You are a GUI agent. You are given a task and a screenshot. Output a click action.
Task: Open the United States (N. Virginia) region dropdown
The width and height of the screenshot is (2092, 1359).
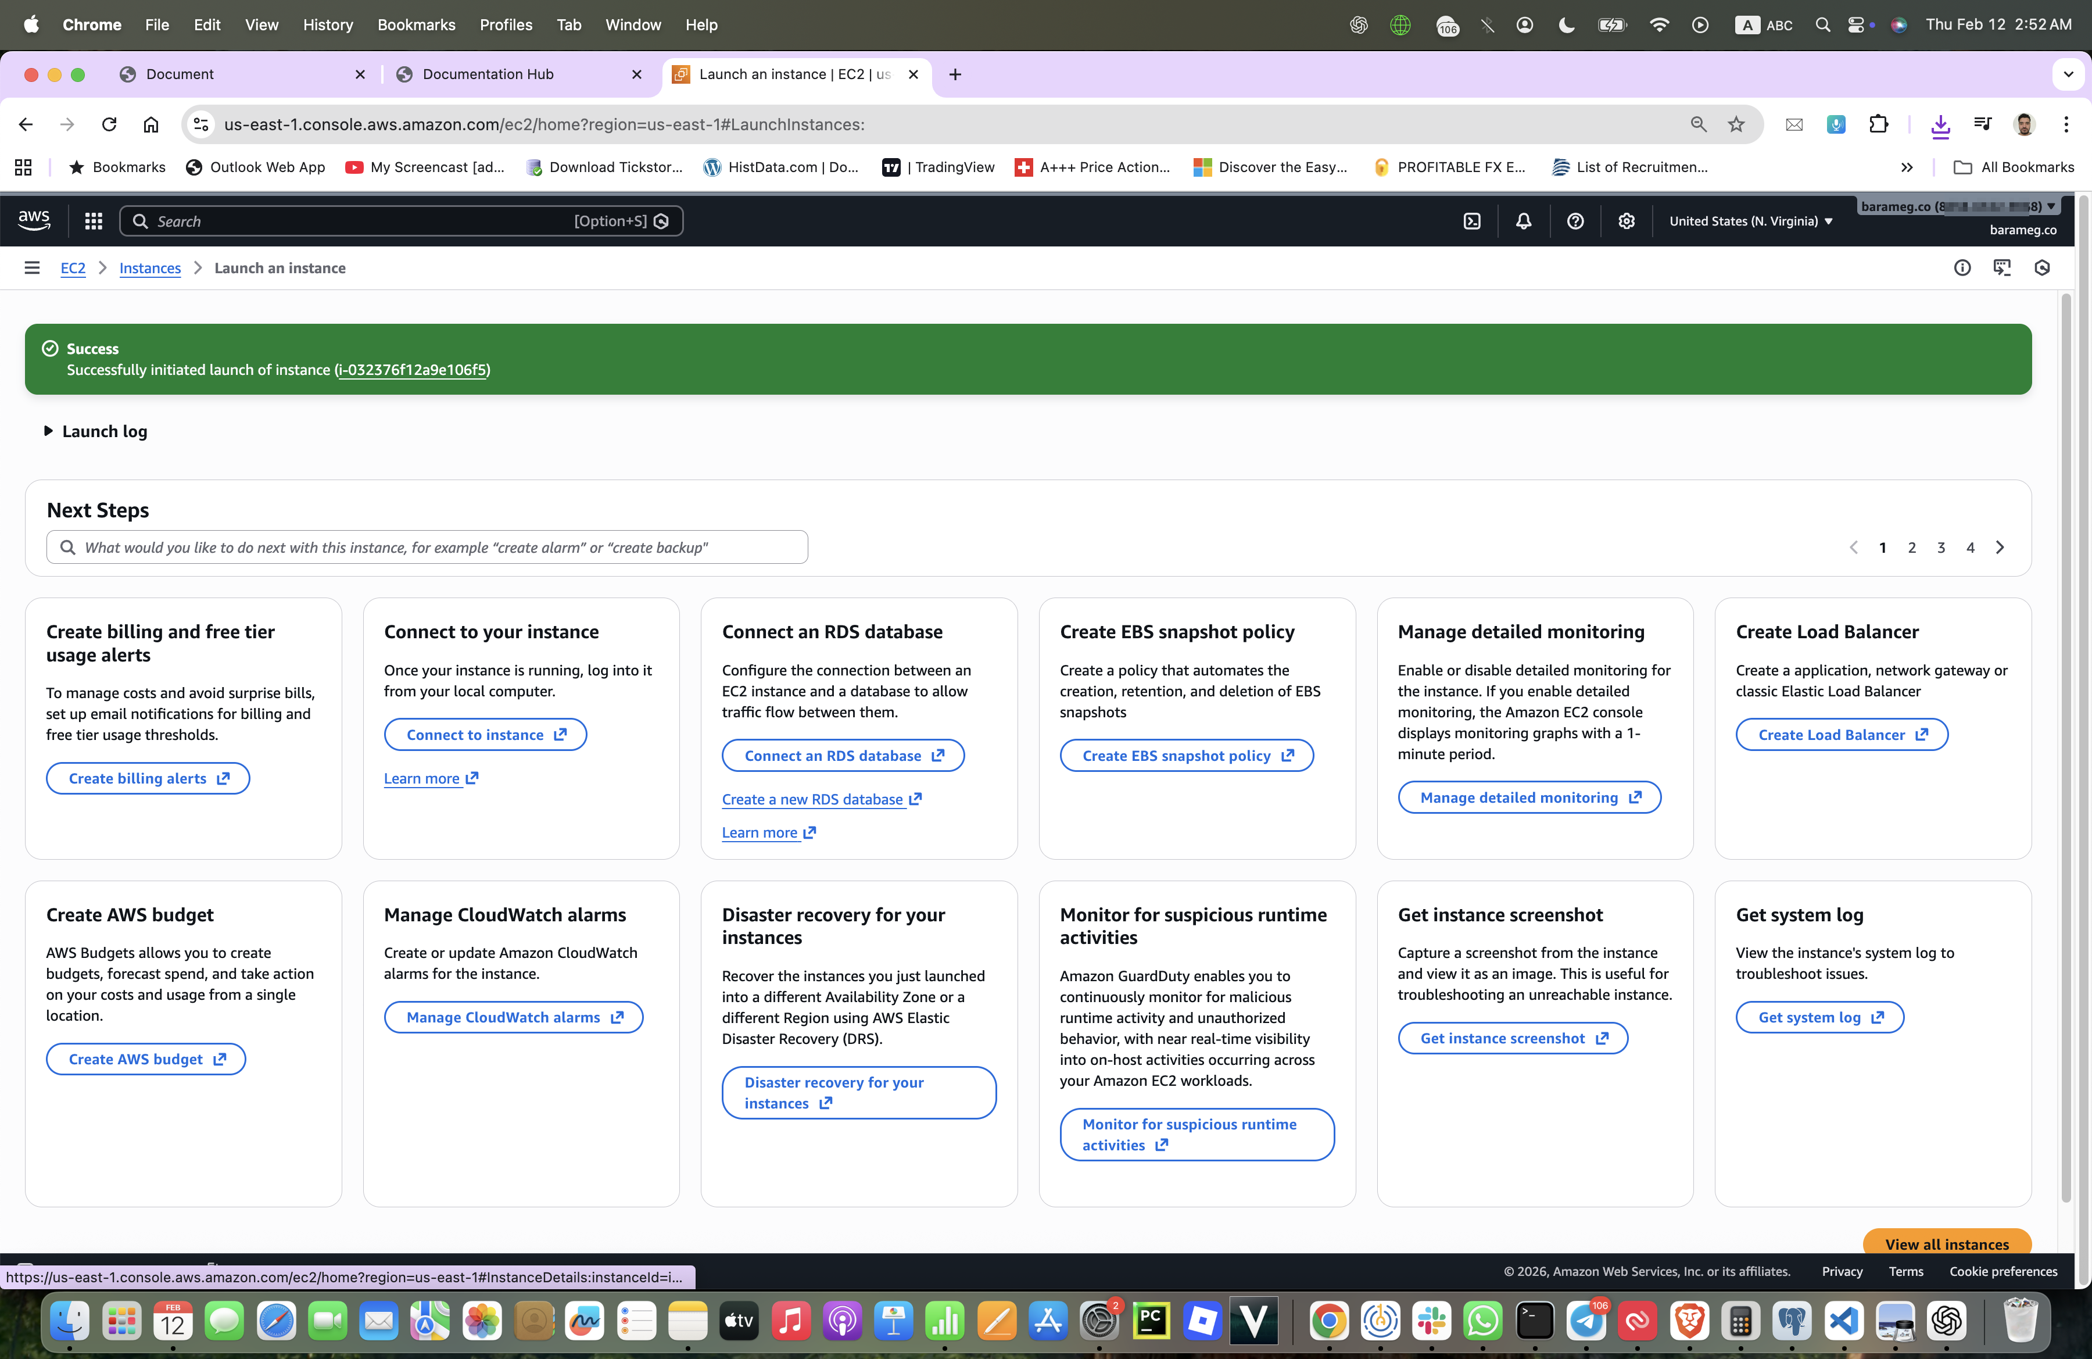click(x=1750, y=221)
